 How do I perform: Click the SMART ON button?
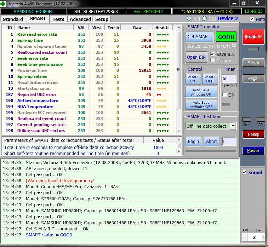[193, 79]
